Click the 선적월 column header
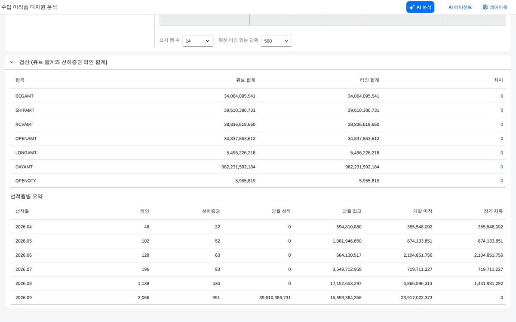516x322 pixels. (22, 211)
